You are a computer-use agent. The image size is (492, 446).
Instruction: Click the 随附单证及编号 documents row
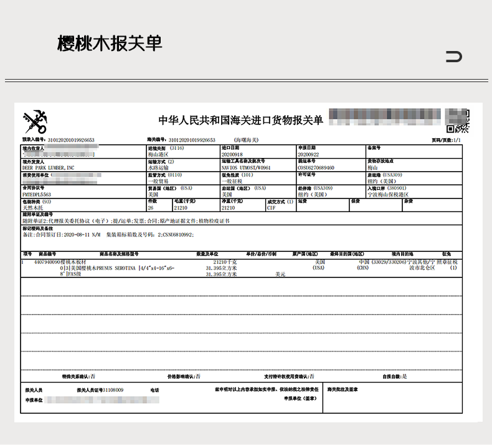[x=241, y=218]
